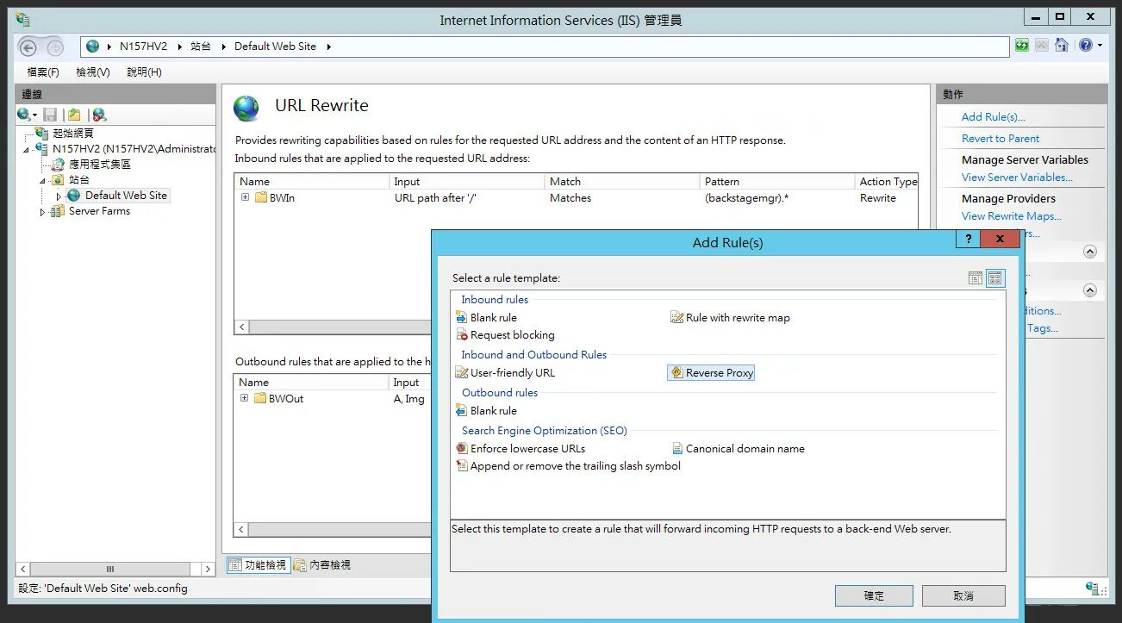1122x623 pixels.
Task: Select Server Farms in the connections tree
Action: point(99,211)
